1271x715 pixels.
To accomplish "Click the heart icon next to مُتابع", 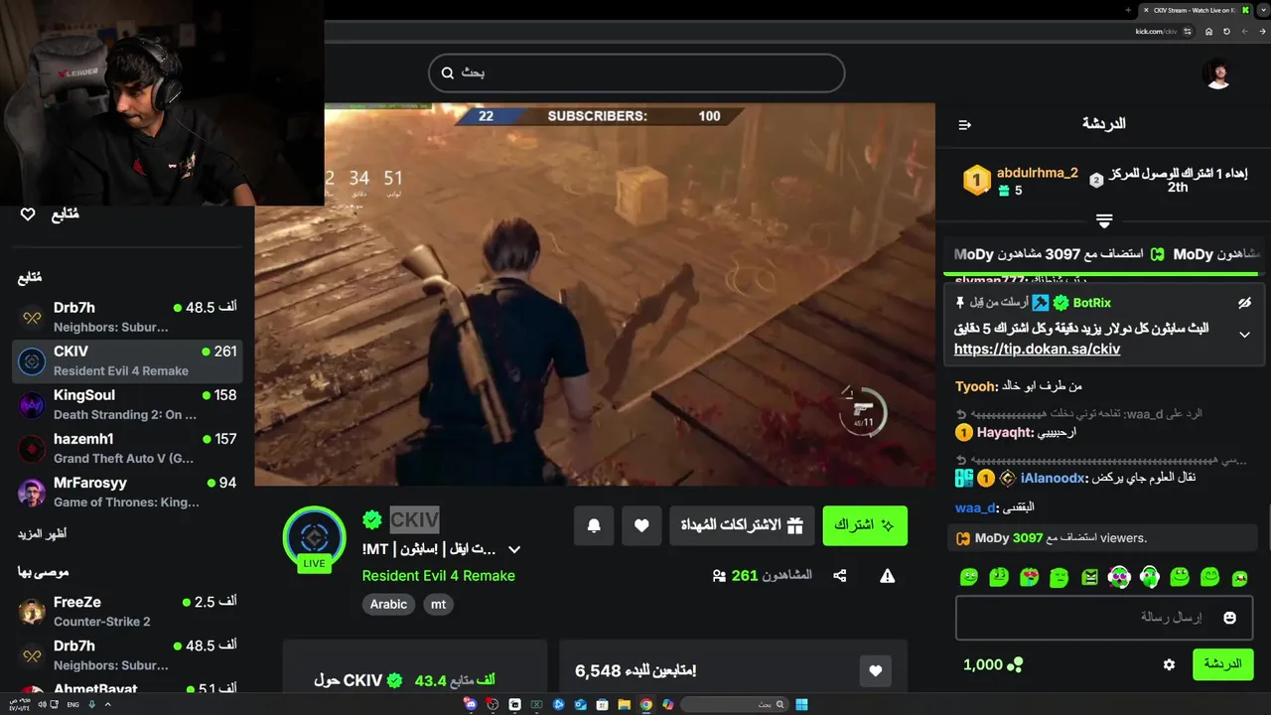I will click(28, 214).
